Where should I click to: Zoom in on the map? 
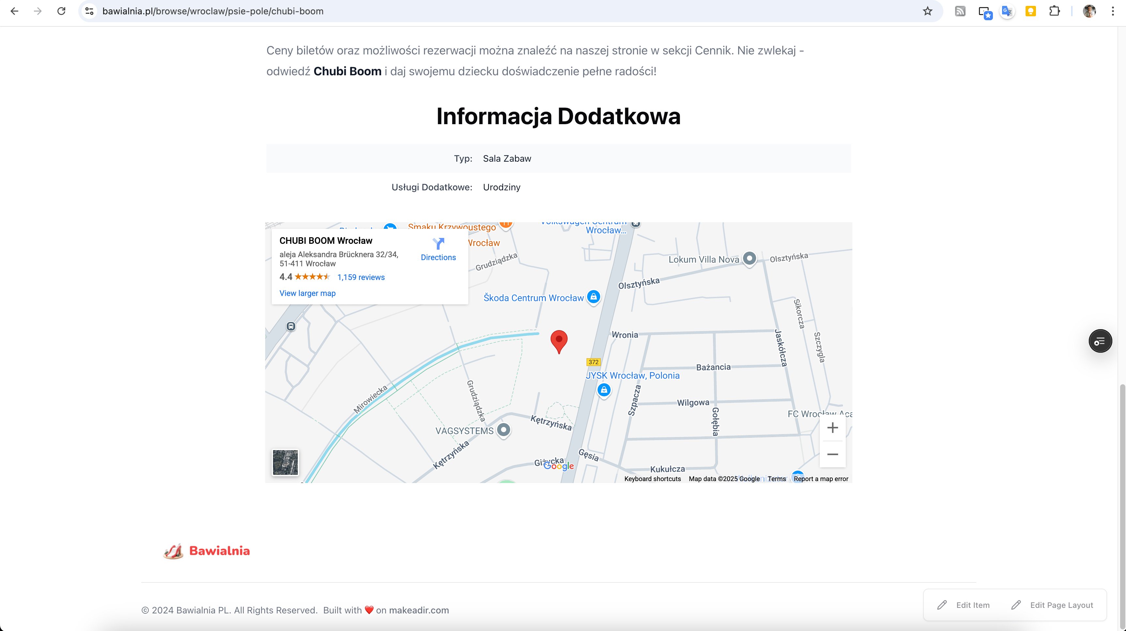tap(832, 428)
